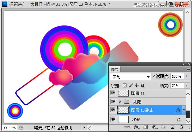The height and width of the screenshot is (132, 192).
Task: Create new fill or adjustment layer
Action: point(155,127)
